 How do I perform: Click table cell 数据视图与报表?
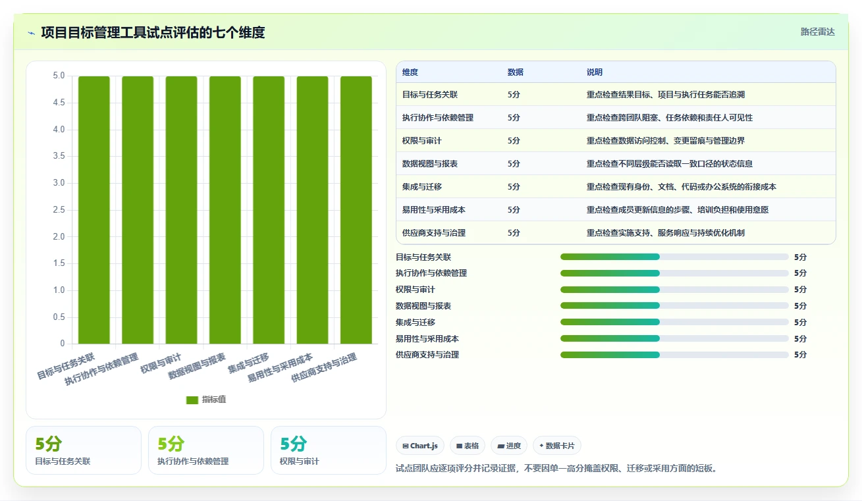(430, 164)
